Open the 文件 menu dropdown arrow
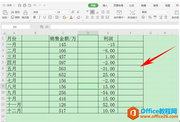 tap(14, 5)
